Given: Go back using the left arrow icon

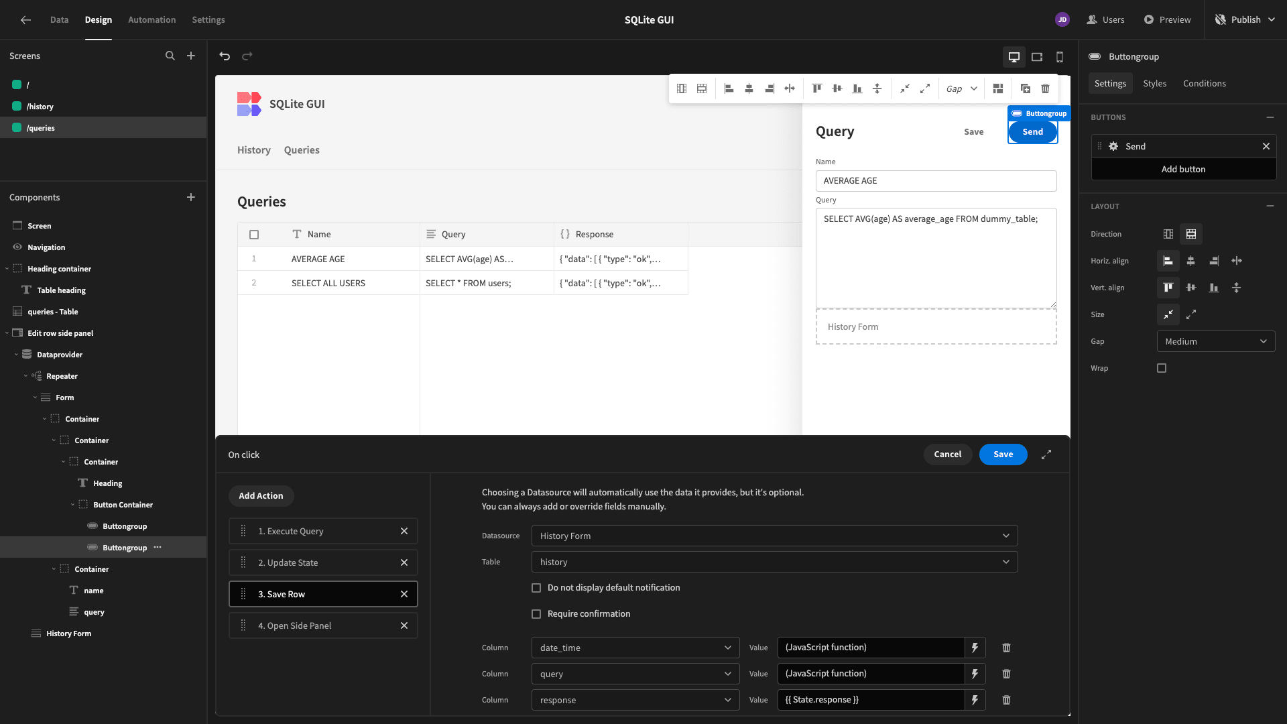Looking at the screenshot, I should coord(25,20).
